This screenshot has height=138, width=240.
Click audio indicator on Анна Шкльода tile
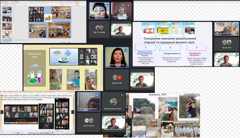[x=106, y=6]
